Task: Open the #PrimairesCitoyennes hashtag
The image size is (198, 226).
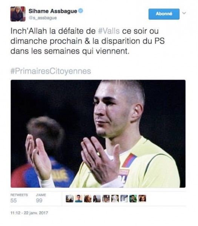Action: point(51,71)
